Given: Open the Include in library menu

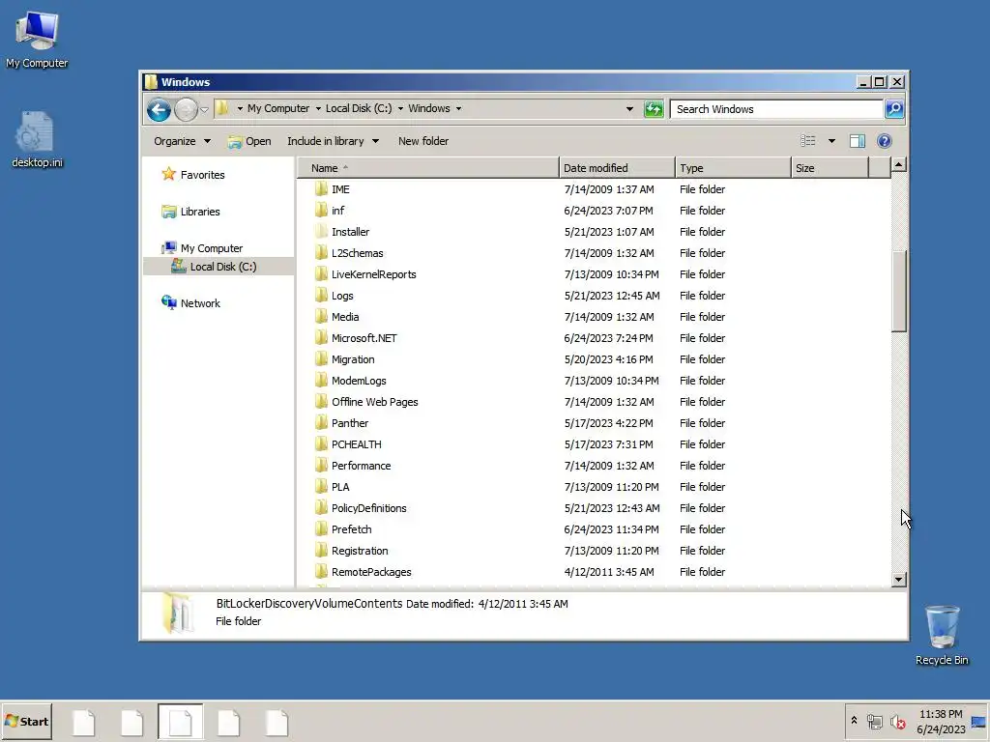Looking at the screenshot, I should (x=333, y=141).
